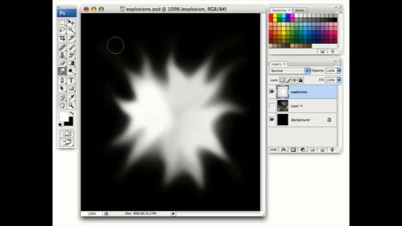Switch to the Styles tab
The width and height of the screenshot is (402, 226).
click(300, 10)
